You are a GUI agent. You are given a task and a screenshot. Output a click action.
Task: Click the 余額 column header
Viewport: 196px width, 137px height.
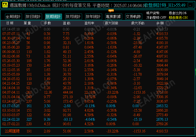click(x=160, y=23)
